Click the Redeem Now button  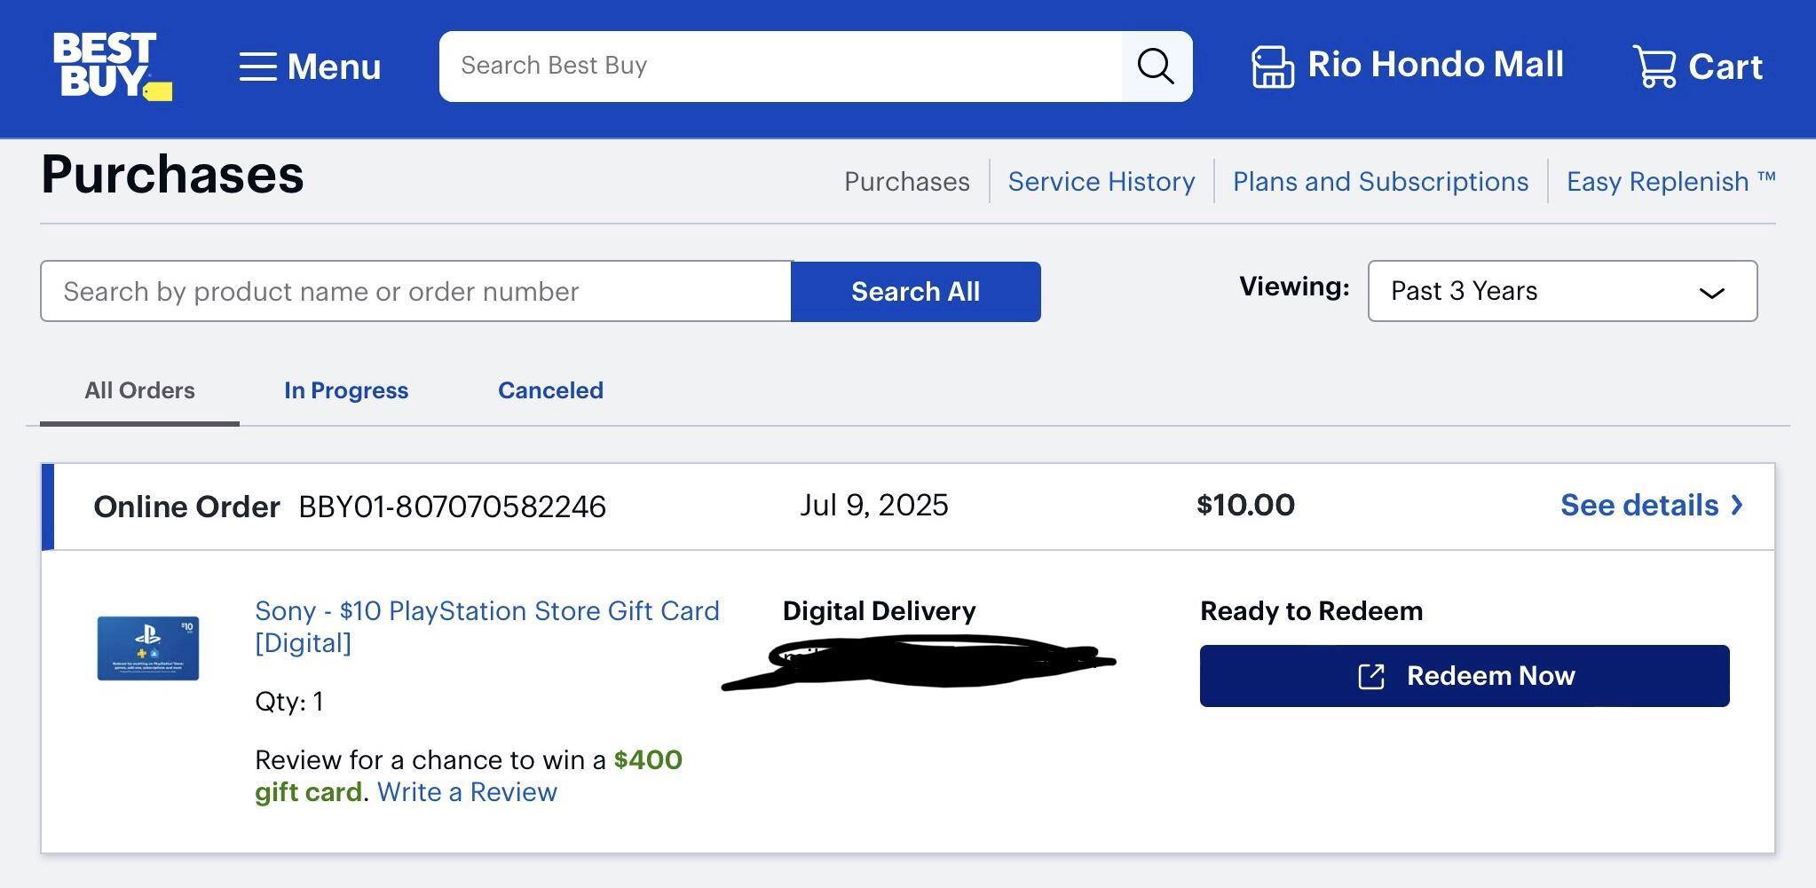tap(1464, 675)
